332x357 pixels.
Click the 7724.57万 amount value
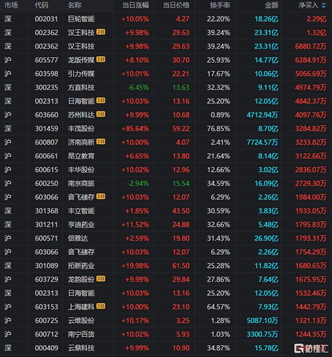tap(262, 142)
